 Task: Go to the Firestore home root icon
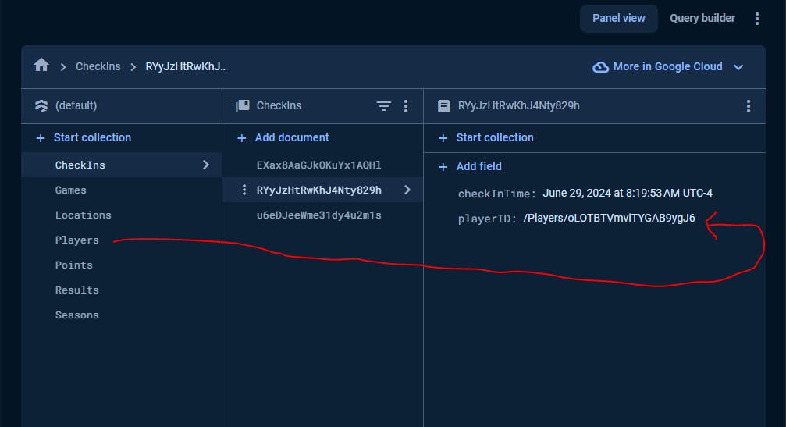[41, 65]
